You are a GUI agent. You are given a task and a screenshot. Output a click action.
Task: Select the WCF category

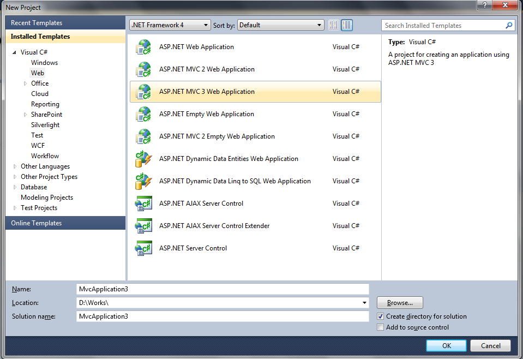click(x=38, y=146)
